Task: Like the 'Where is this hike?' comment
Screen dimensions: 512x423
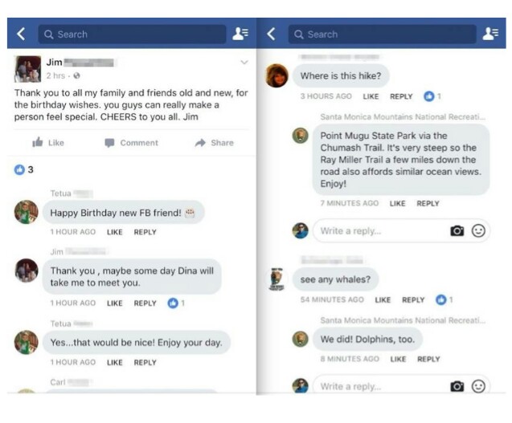Action: pos(371,96)
